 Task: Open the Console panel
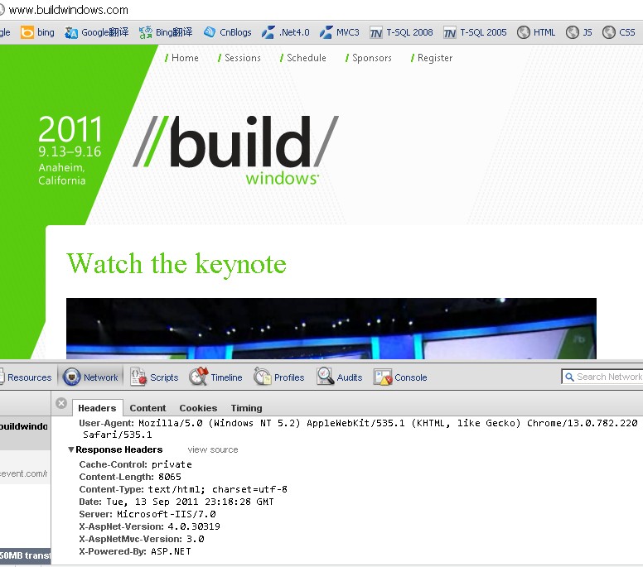400,377
